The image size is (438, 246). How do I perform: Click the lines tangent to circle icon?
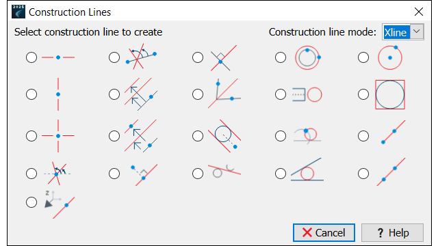click(x=224, y=136)
